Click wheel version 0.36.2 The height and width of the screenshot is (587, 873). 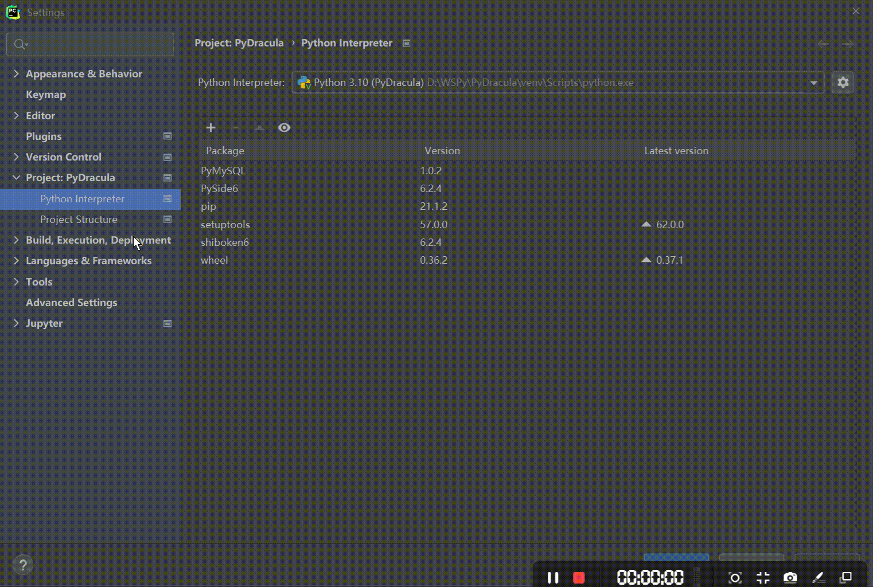click(x=434, y=260)
